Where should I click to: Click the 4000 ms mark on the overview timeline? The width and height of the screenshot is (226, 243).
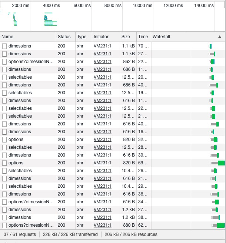coord(51,6)
